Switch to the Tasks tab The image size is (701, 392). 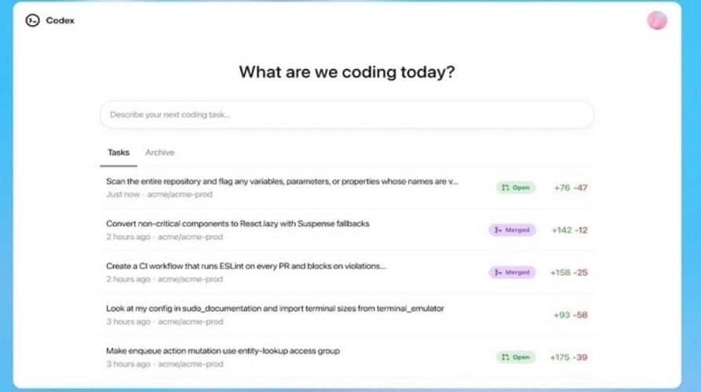tap(119, 153)
